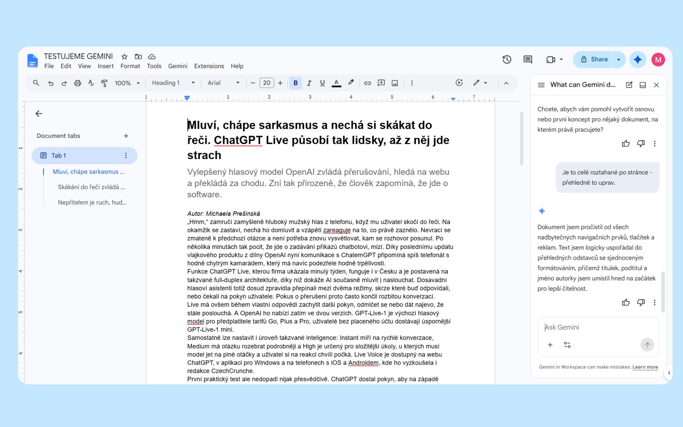Open Tab 1 options menu
Screen dimensions: 683x427
coord(126,155)
